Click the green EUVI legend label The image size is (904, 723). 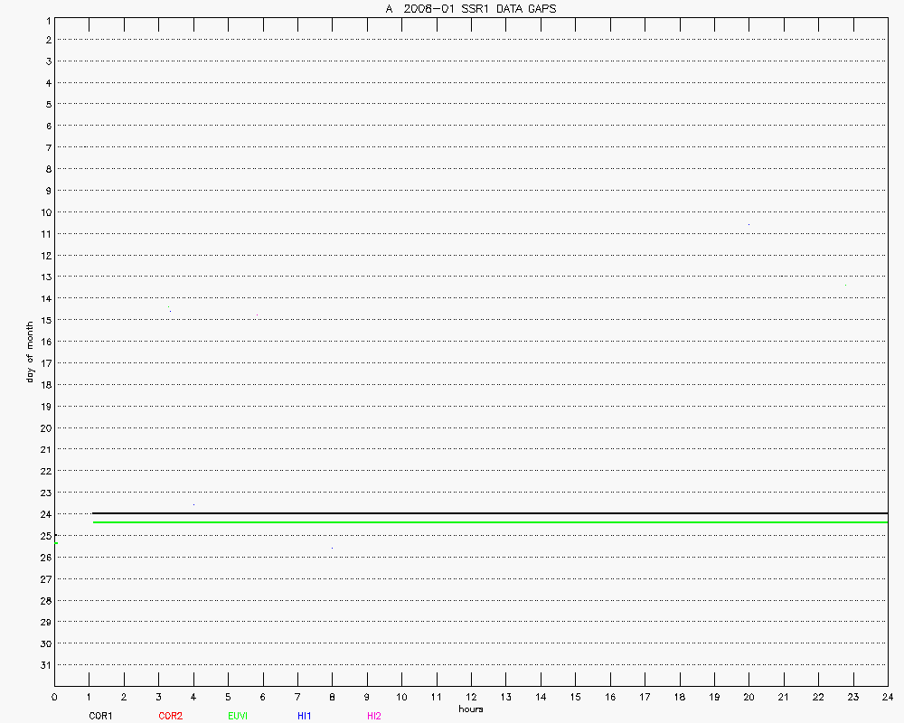238,716
